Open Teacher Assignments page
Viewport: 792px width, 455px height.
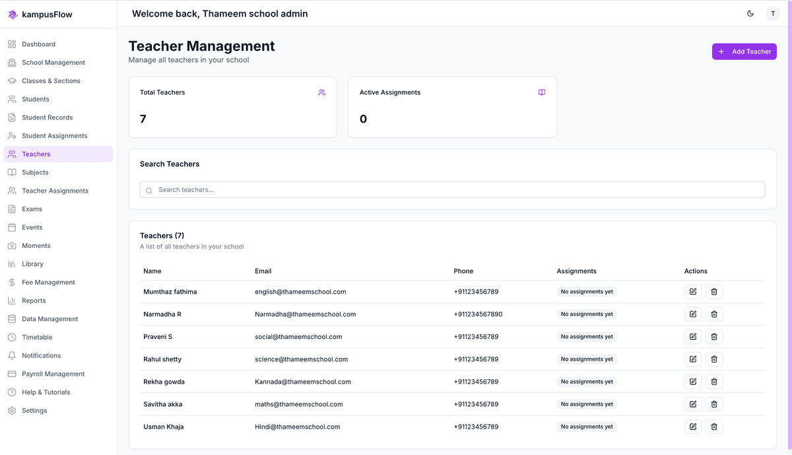[x=55, y=191]
